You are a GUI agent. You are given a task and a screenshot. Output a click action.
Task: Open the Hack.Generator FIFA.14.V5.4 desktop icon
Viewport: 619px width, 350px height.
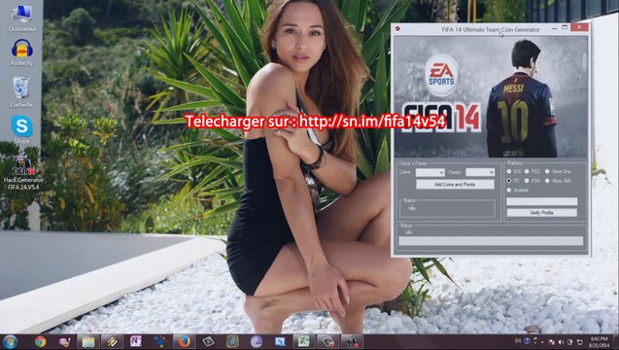pos(23,174)
